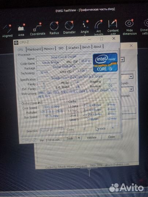Open the Socket #1 selection dropdown

pyautogui.click(x=52, y=131)
